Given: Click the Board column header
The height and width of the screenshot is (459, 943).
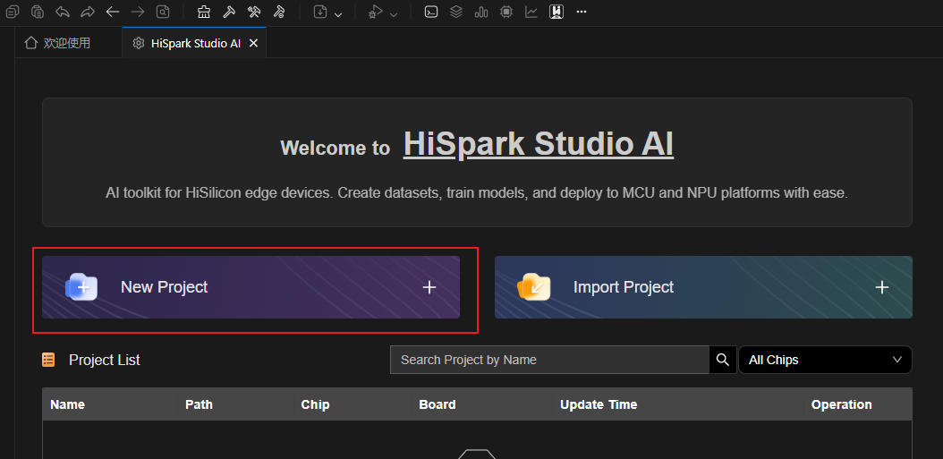Looking at the screenshot, I should coord(438,404).
